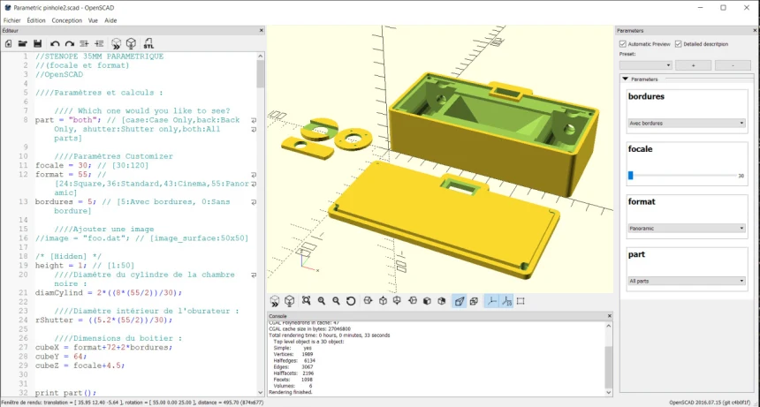Toggle Orthogonal projection
The width and height of the screenshot is (760, 407).
474,301
